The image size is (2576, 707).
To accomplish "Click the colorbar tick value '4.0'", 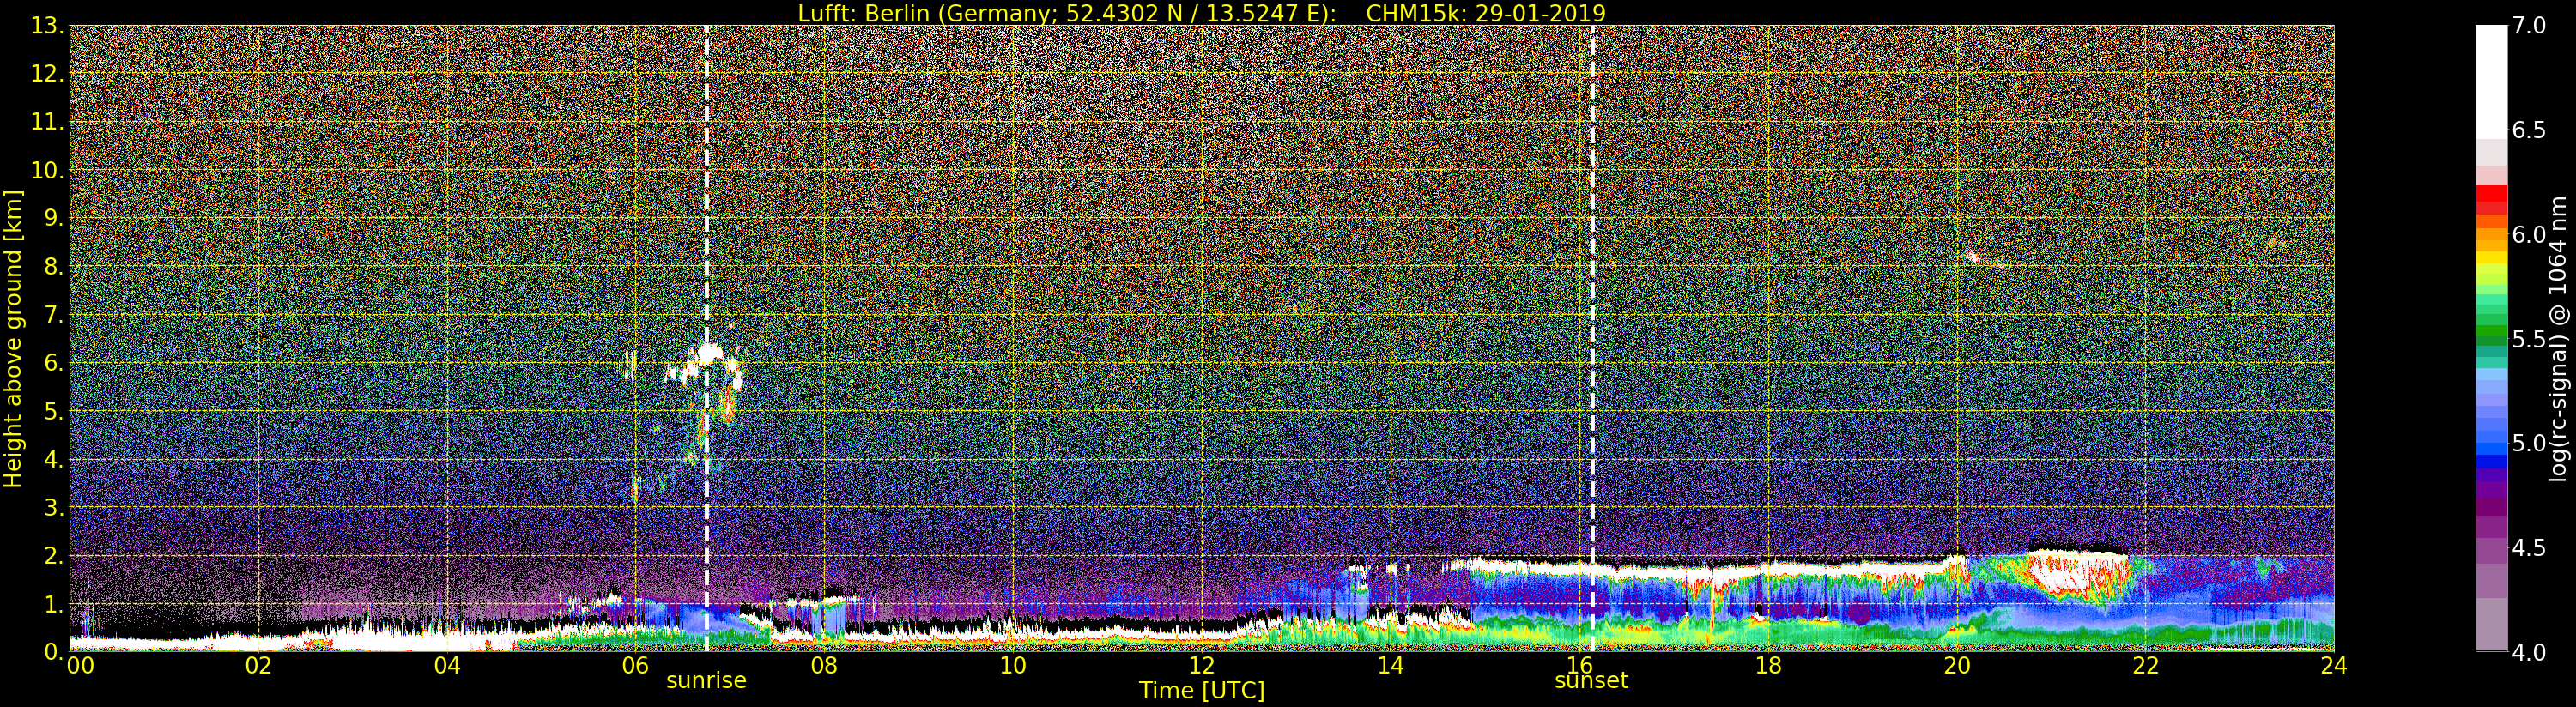I will (2529, 652).
